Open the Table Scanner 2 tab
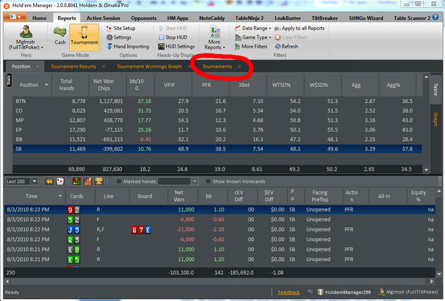 click(412, 18)
